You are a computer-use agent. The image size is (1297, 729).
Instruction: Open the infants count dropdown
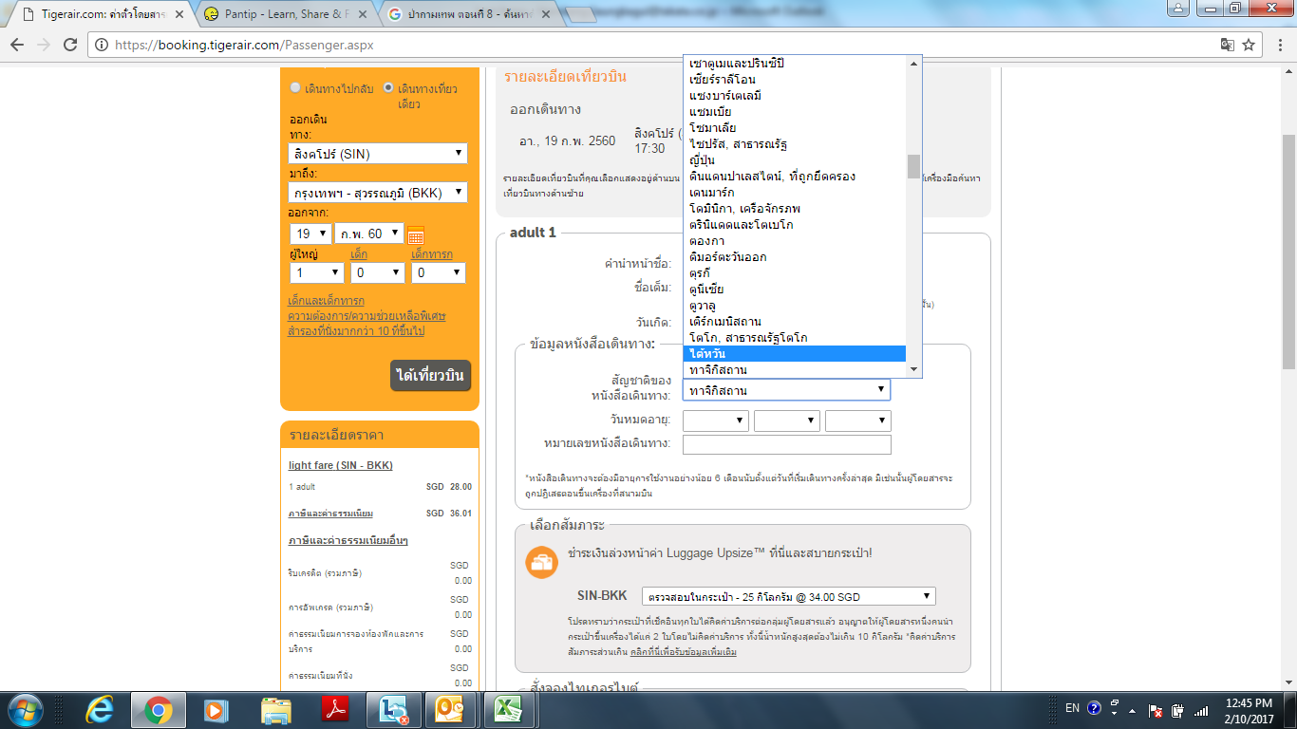pyautogui.click(x=439, y=272)
